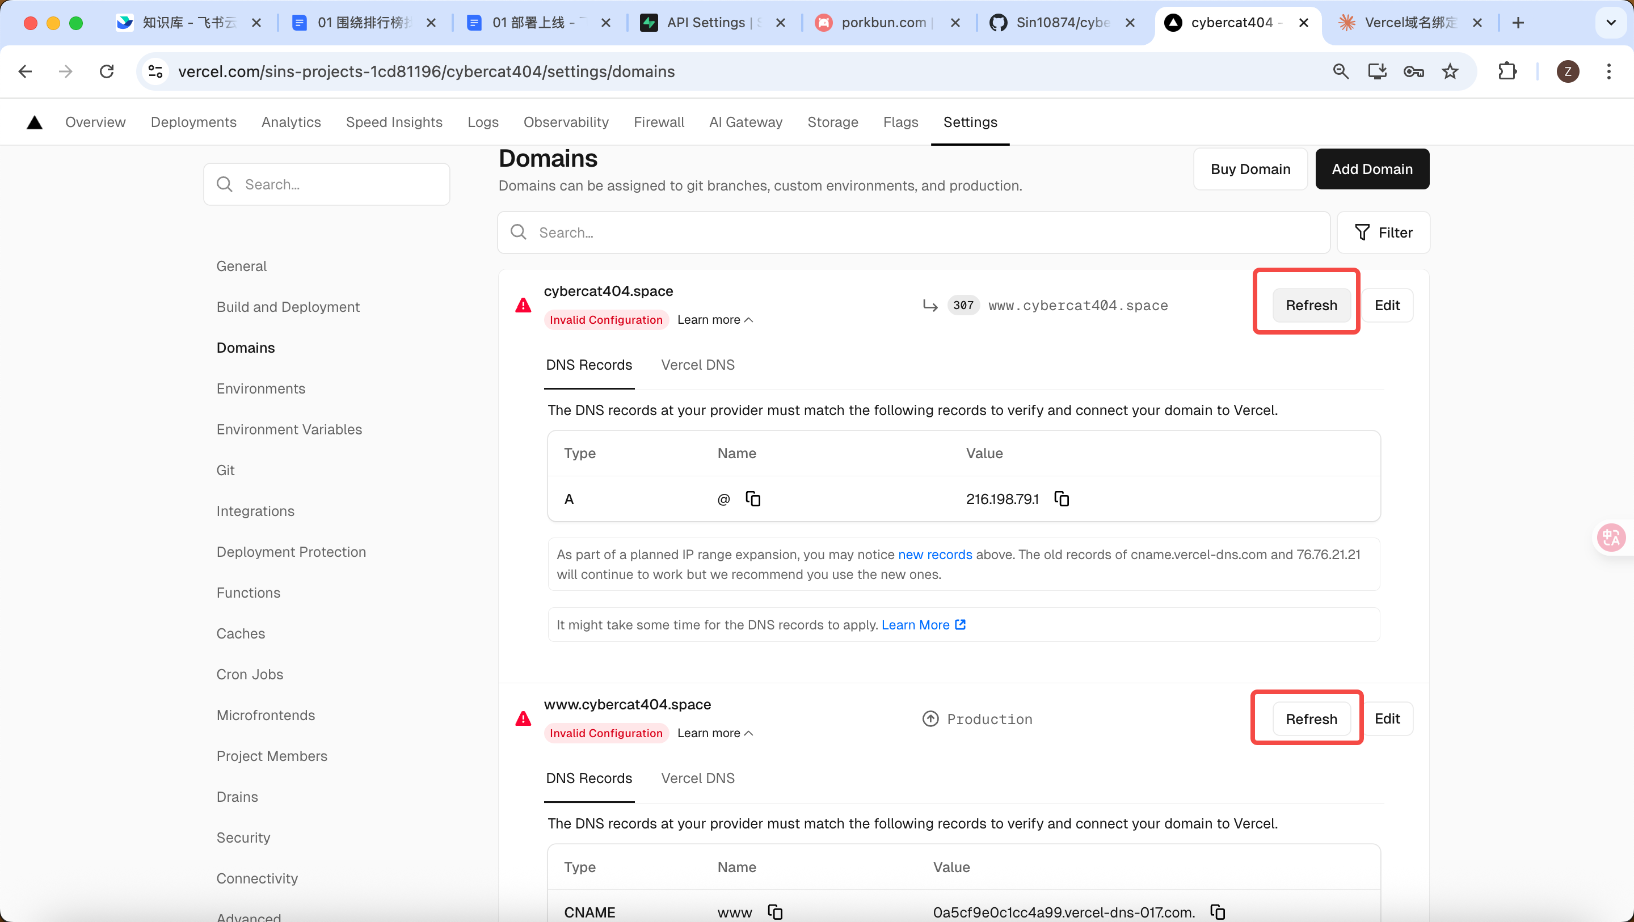Open the browser tab list dropdown

[x=1611, y=23]
